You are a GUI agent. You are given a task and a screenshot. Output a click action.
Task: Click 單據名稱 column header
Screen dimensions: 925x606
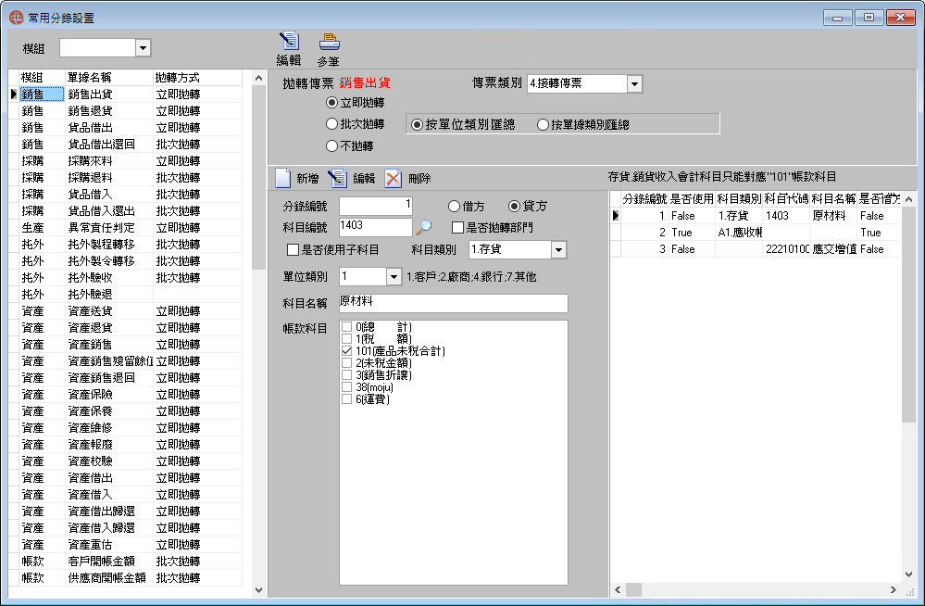(x=108, y=78)
